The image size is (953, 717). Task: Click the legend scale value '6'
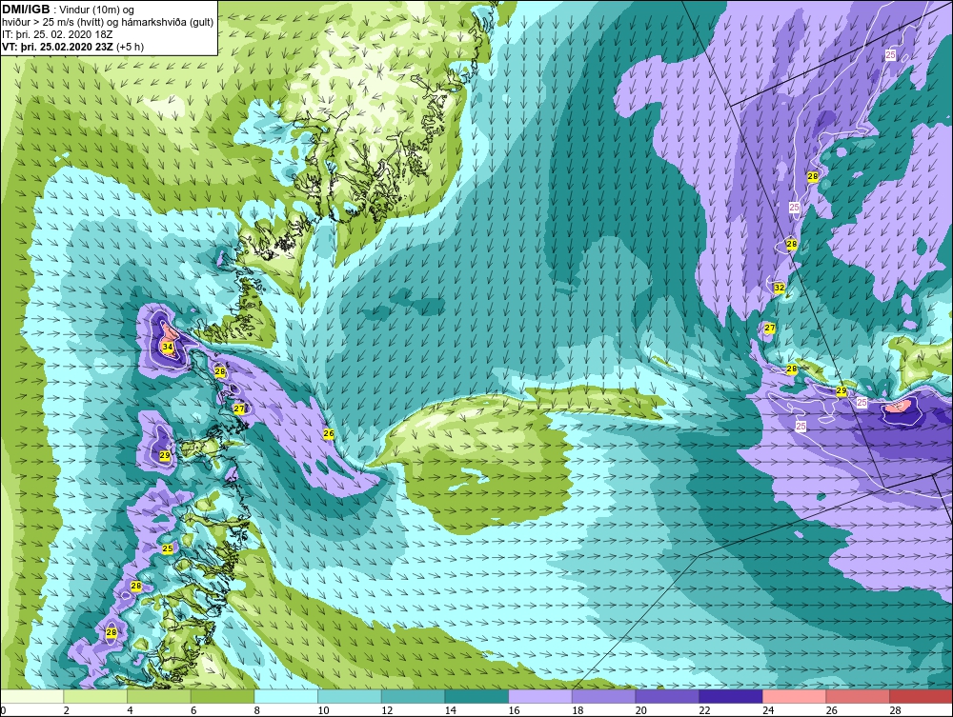point(193,710)
